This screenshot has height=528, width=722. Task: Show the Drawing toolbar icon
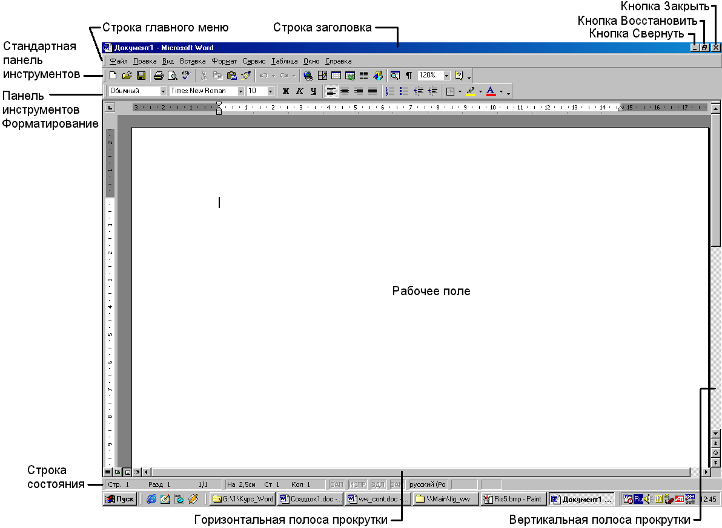pyautogui.click(x=377, y=76)
